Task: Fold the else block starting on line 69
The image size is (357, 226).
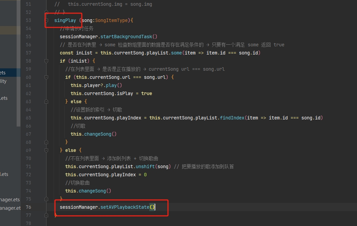Action: click(46, 150)
